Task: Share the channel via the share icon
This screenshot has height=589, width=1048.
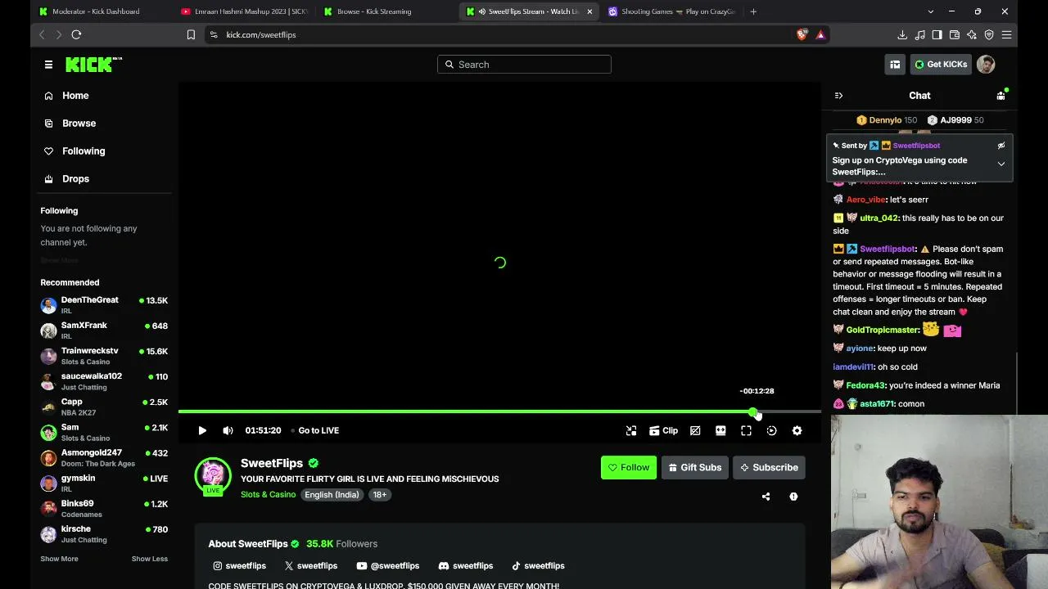Action: [x=766, y=497]
